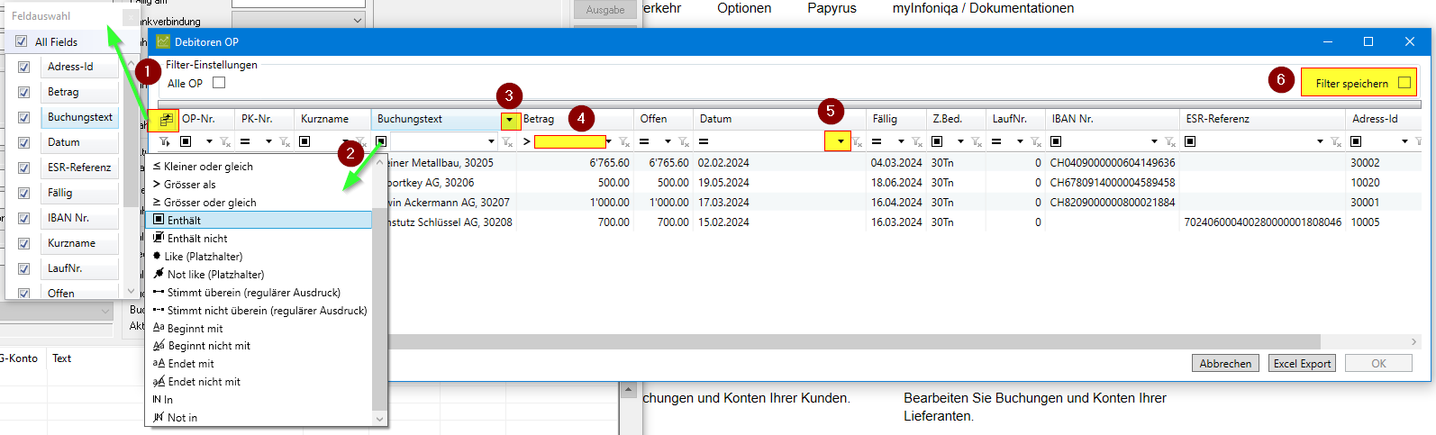Clear the Fällig column filter

917,141
